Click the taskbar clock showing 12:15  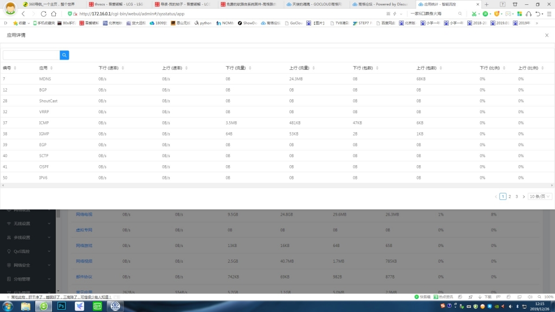540,307
